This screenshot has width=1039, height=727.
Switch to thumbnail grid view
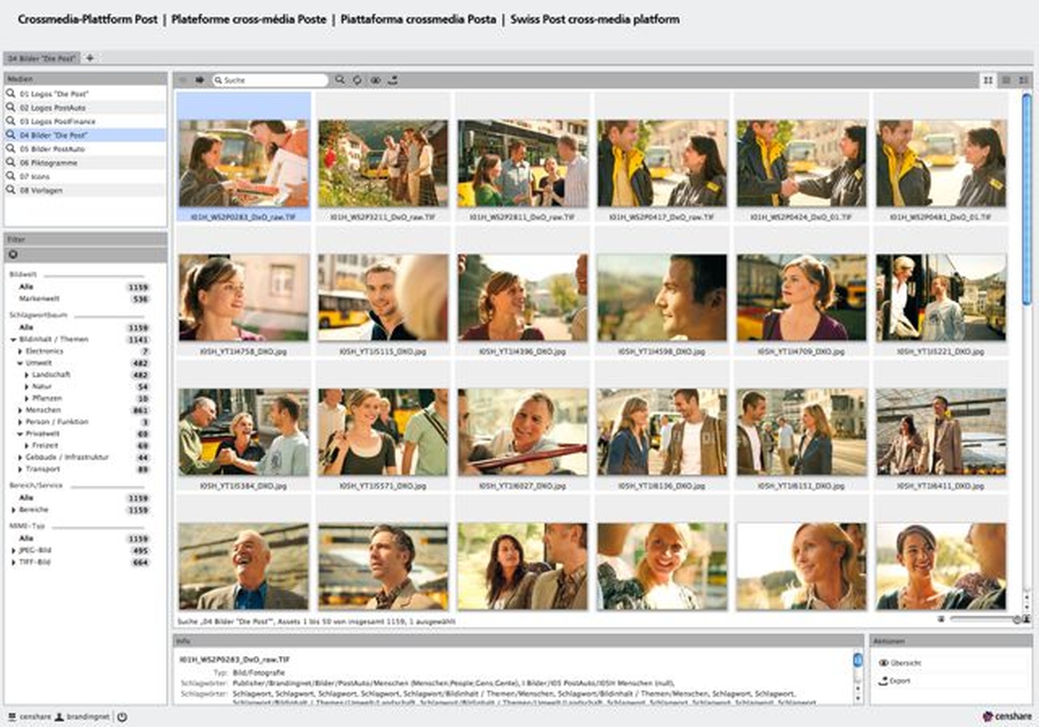988,80
